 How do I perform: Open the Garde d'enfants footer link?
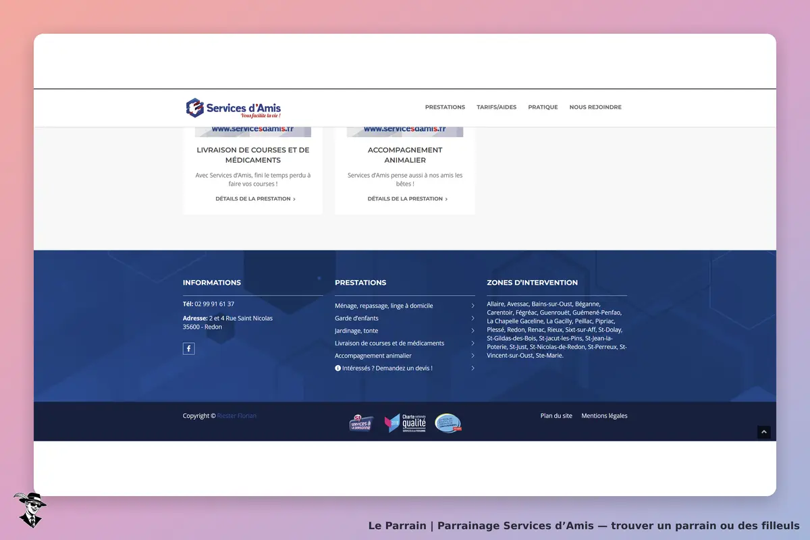click(356, 318)
